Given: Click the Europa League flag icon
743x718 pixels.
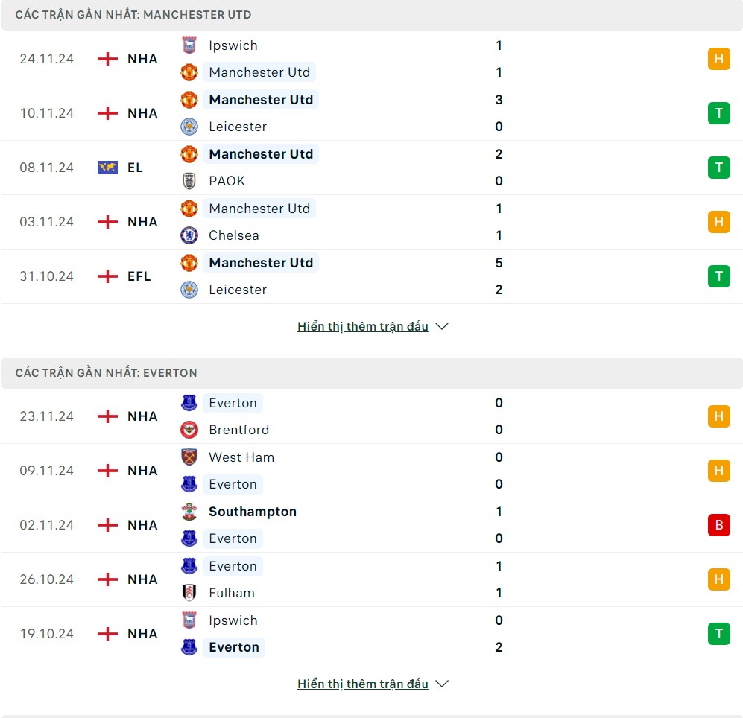Looking at the screenshot, I should 107,168.
